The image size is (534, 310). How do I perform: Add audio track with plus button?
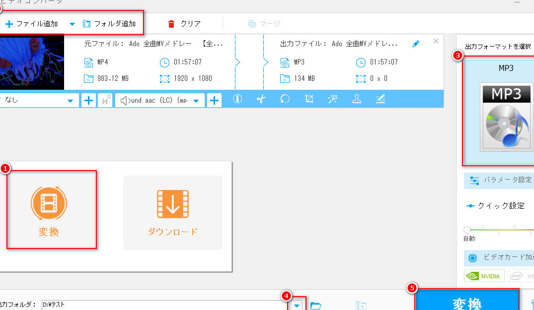214,100
